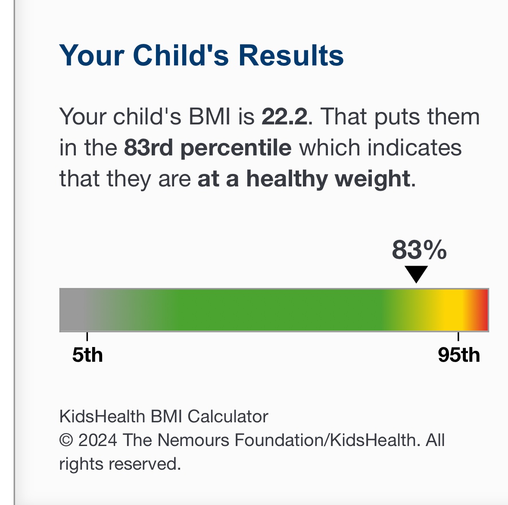This screenshot has height=505, width=508.
Task: Click the bold BMI value 22.2
Action: click(284, 117)
